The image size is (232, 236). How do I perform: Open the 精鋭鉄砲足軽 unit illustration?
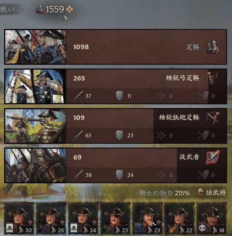[36, 126]
